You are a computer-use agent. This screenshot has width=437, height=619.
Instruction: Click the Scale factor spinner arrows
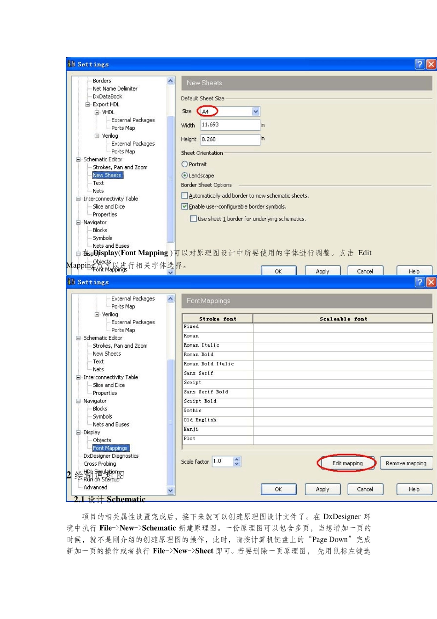[236, 461]
